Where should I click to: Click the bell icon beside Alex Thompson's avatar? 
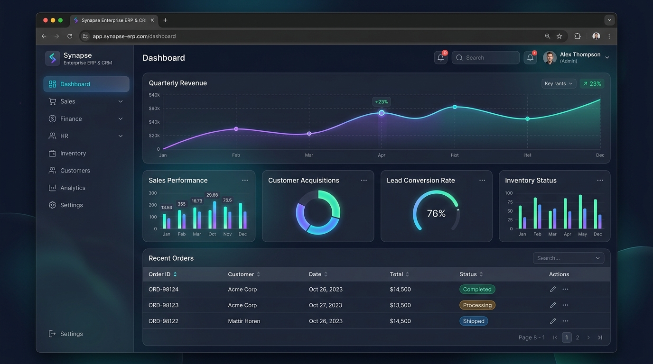[x=530, y=58]
